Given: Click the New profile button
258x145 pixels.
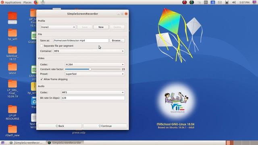Looking at the screenshot, I should pyautogui.click(x=101, y=27).
